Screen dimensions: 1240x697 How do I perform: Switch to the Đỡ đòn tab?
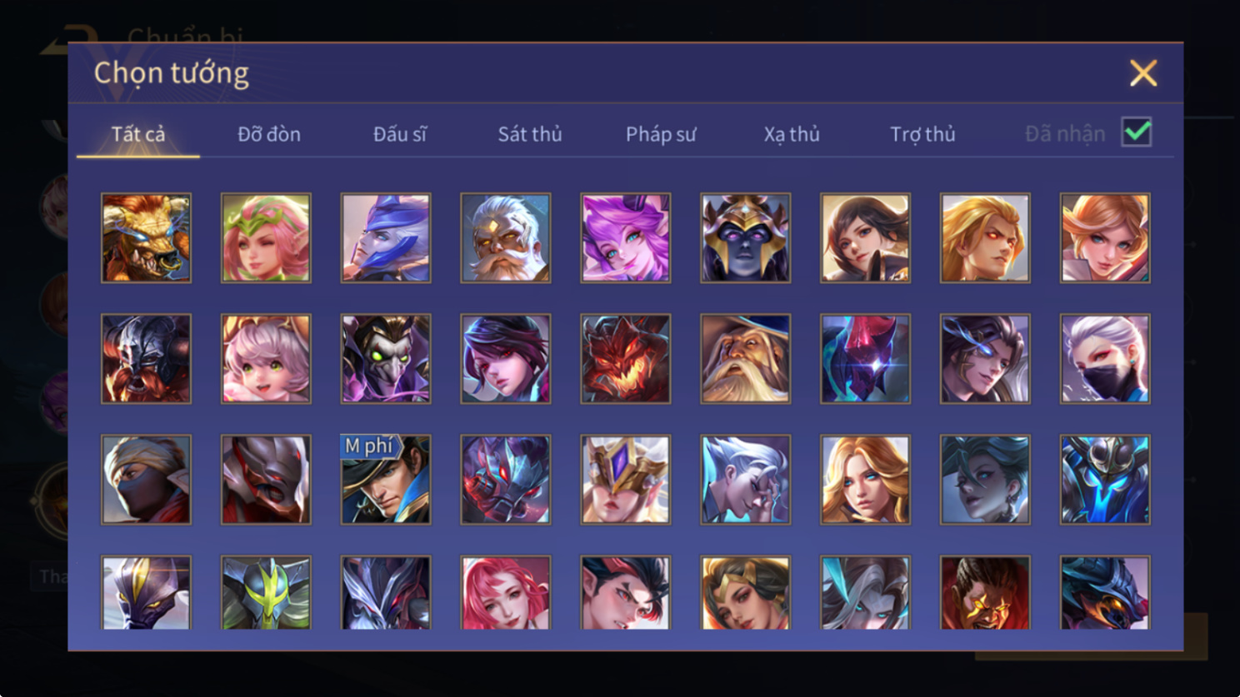tap(269, 134)
